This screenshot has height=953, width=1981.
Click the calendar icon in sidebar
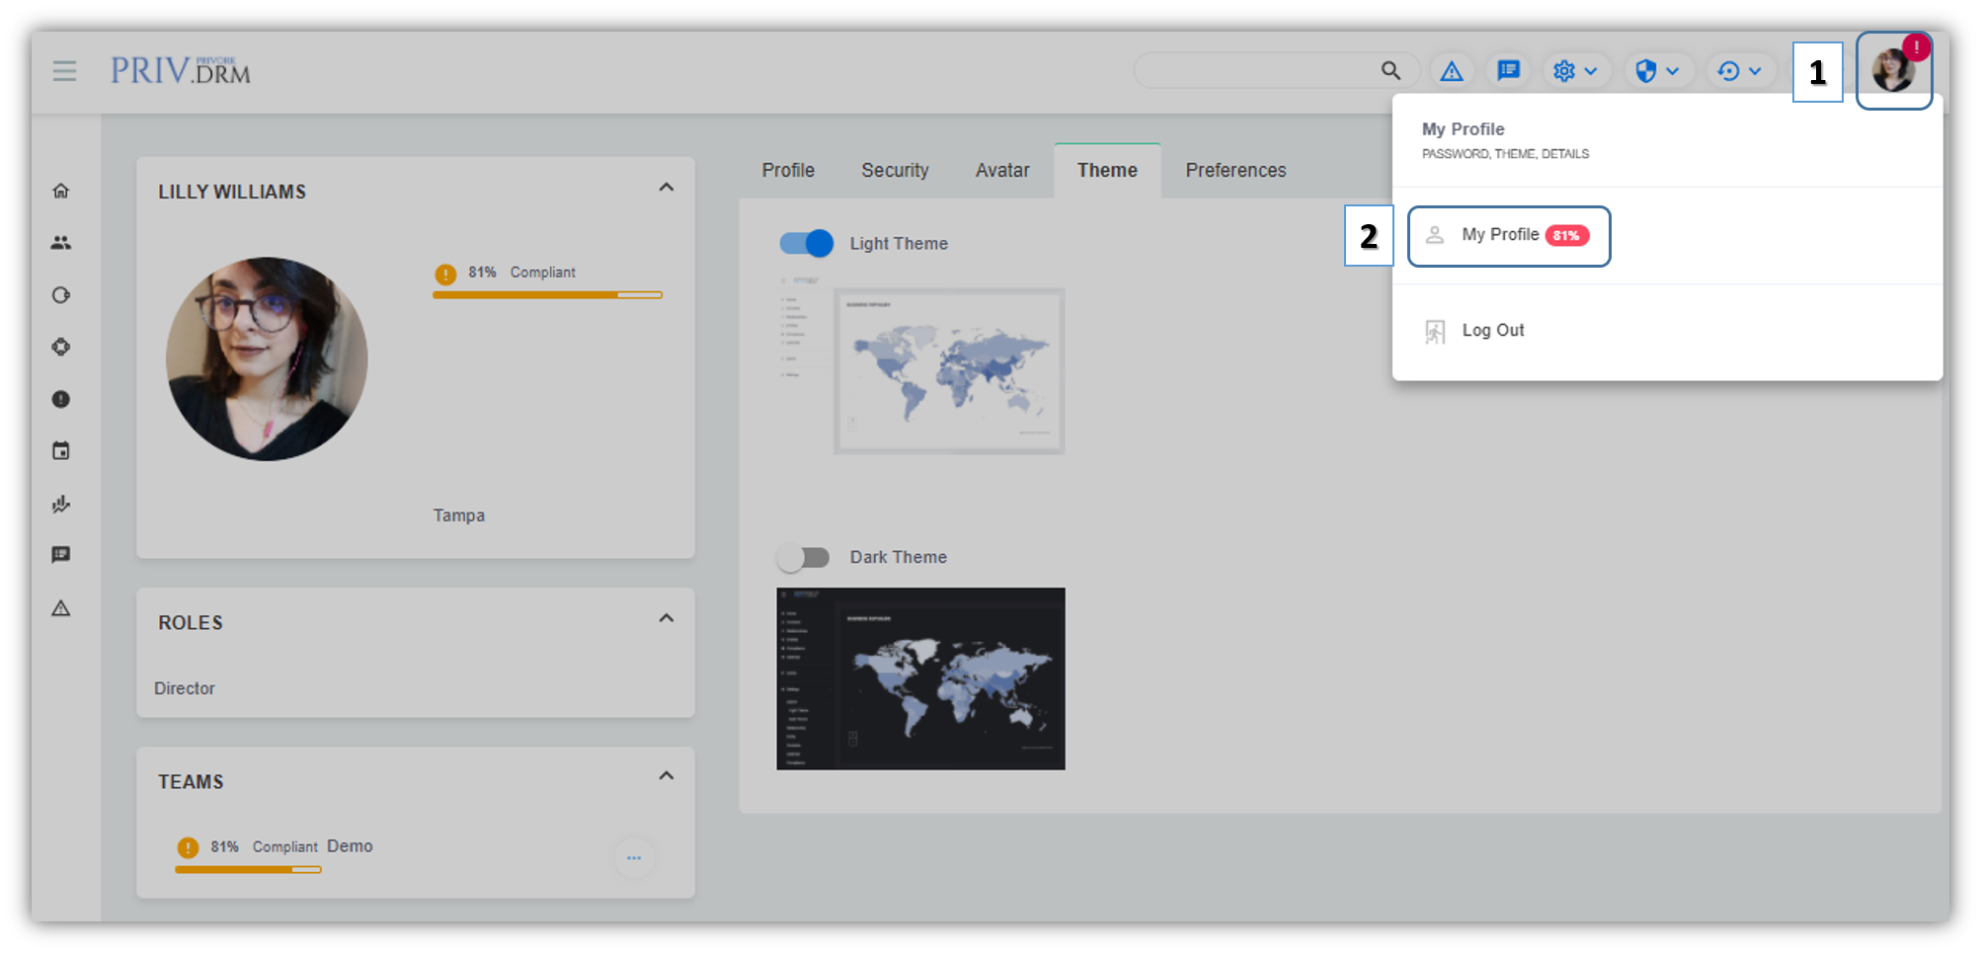pyautogui.click(x=61, y=451)
